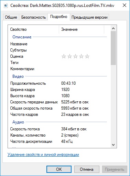
Task: Click the OK button
Action: 59,169
